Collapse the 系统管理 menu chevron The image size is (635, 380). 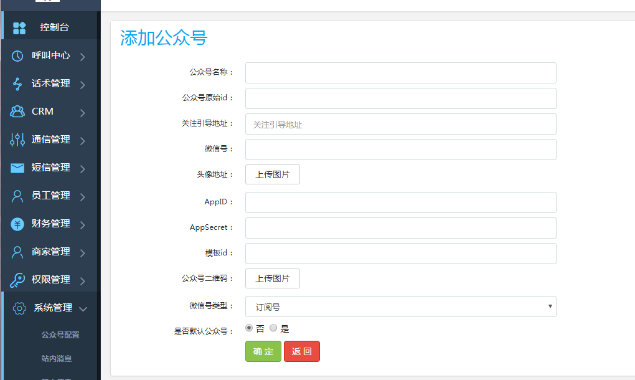point(83,308)
